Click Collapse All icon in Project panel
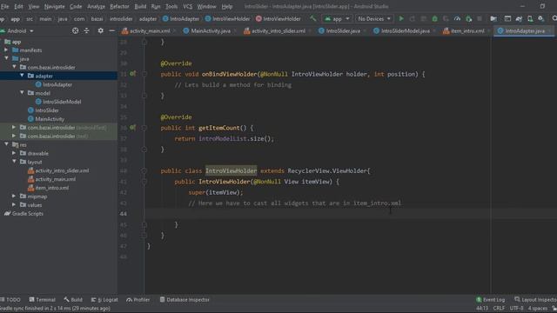557x313 pixels. click(x=87, y=31)
